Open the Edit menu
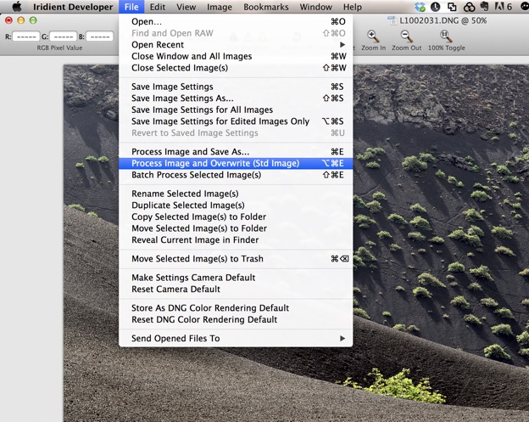529x422 pixels. tap(158, 7)
